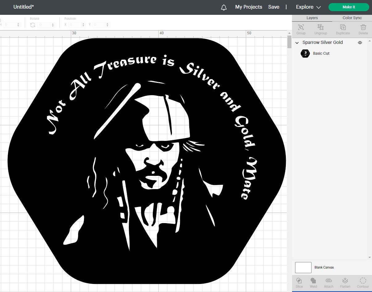Image resolution: width=372 pixels, height=292 pixels.
Task: Click the Rotate icon in the toolbar
Action: pos(33,25)
